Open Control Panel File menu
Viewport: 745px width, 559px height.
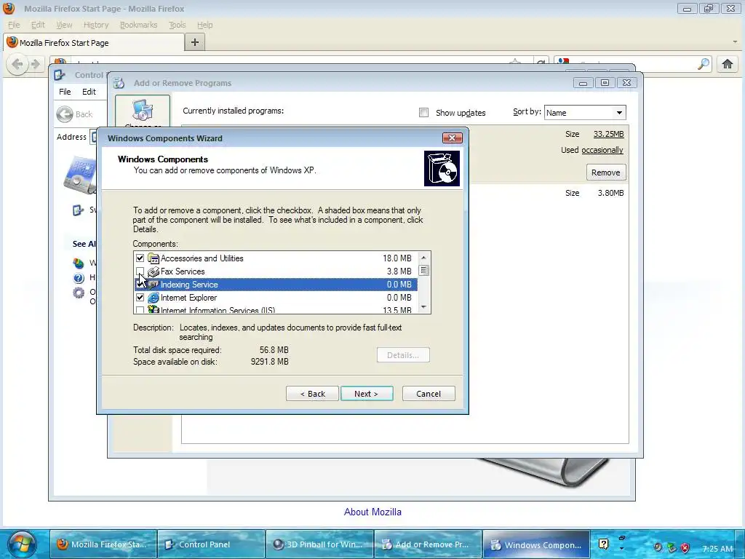click(x=65, y=92)
